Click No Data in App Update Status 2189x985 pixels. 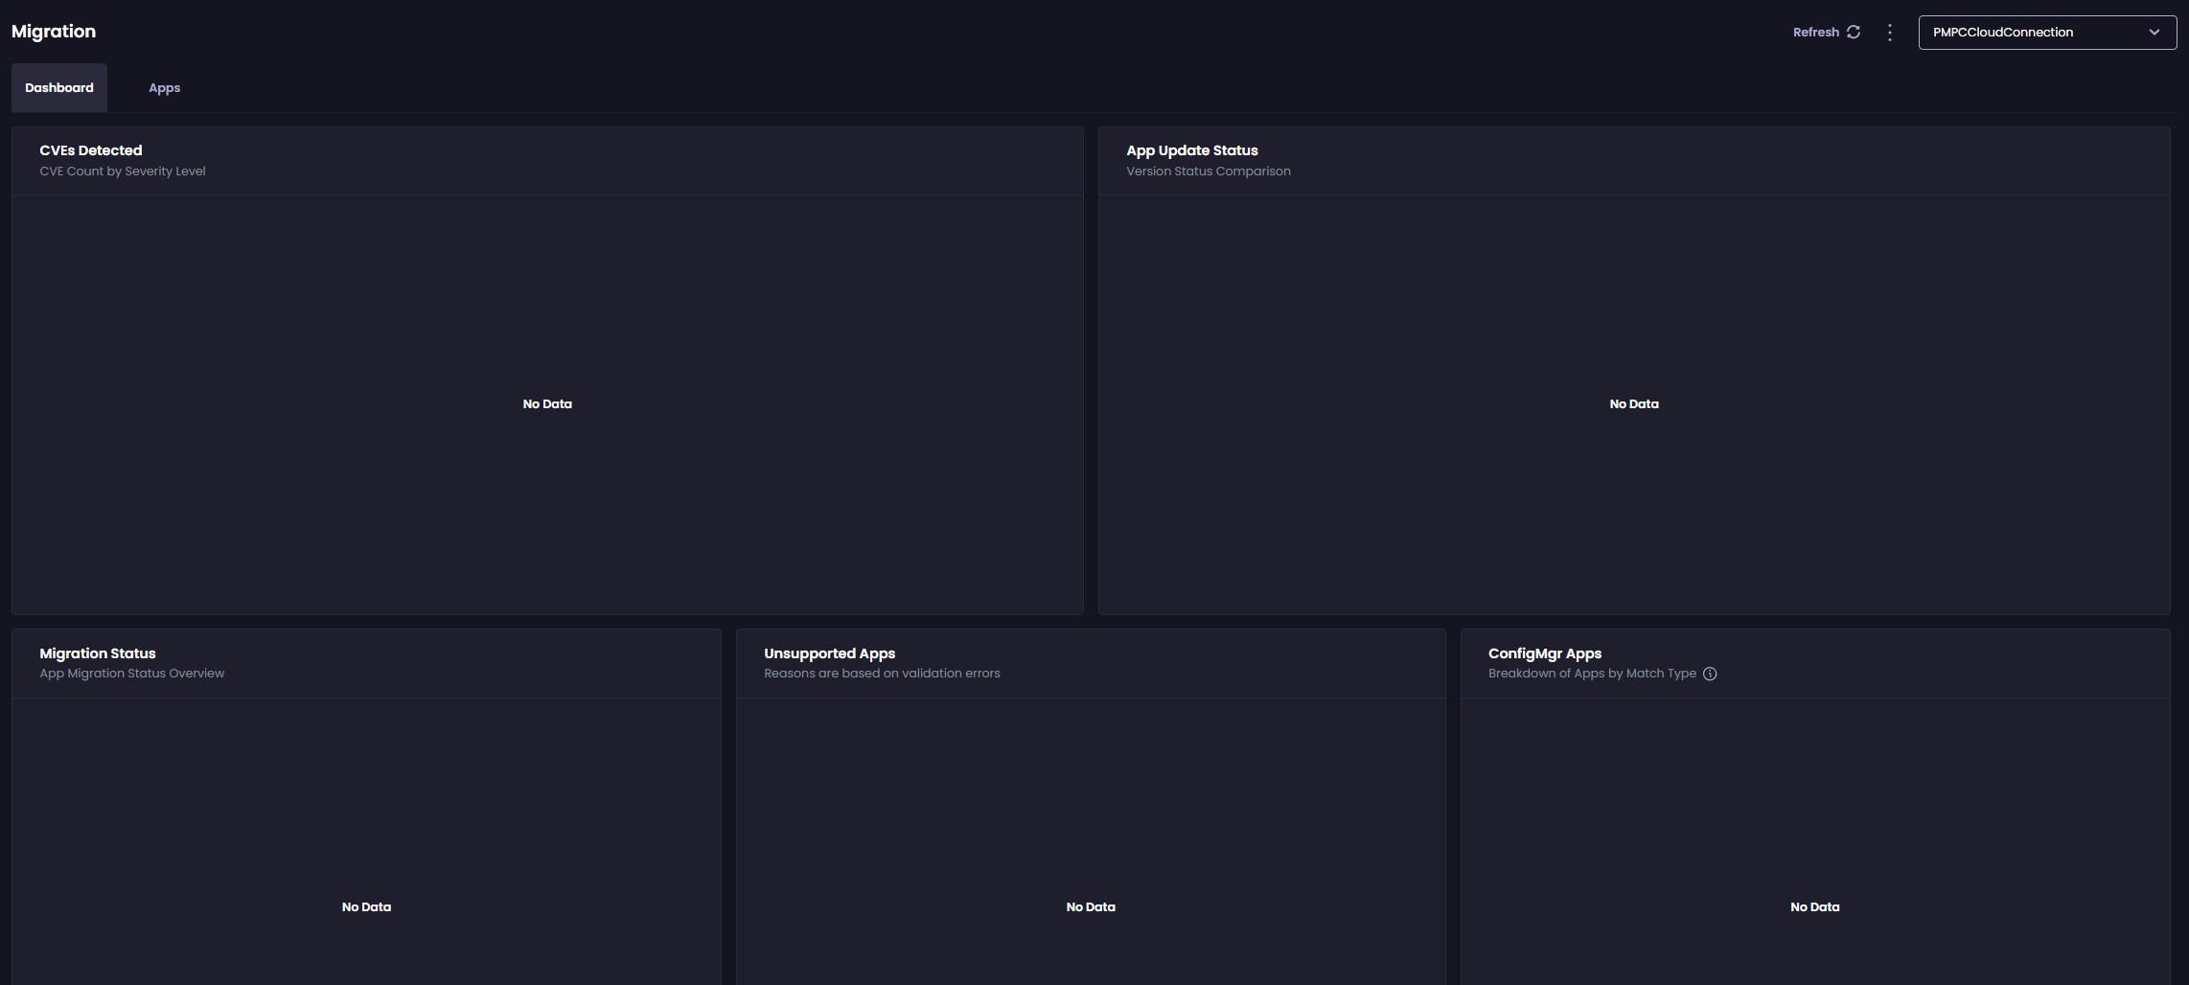(1633, 404)
